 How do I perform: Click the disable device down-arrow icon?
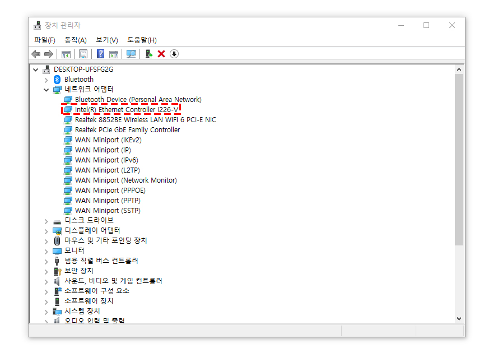tap(174, 54)
